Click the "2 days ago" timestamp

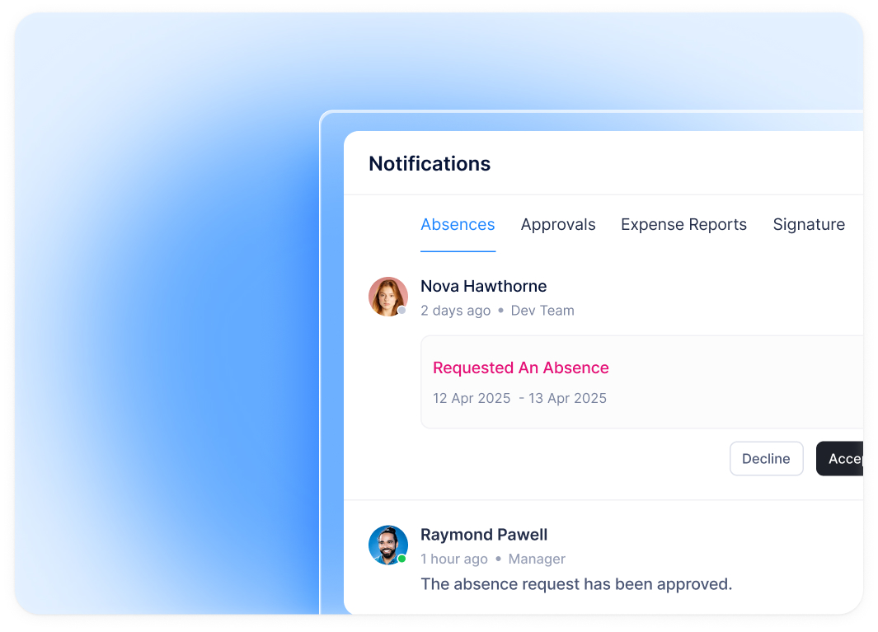[x=455, y=311]
